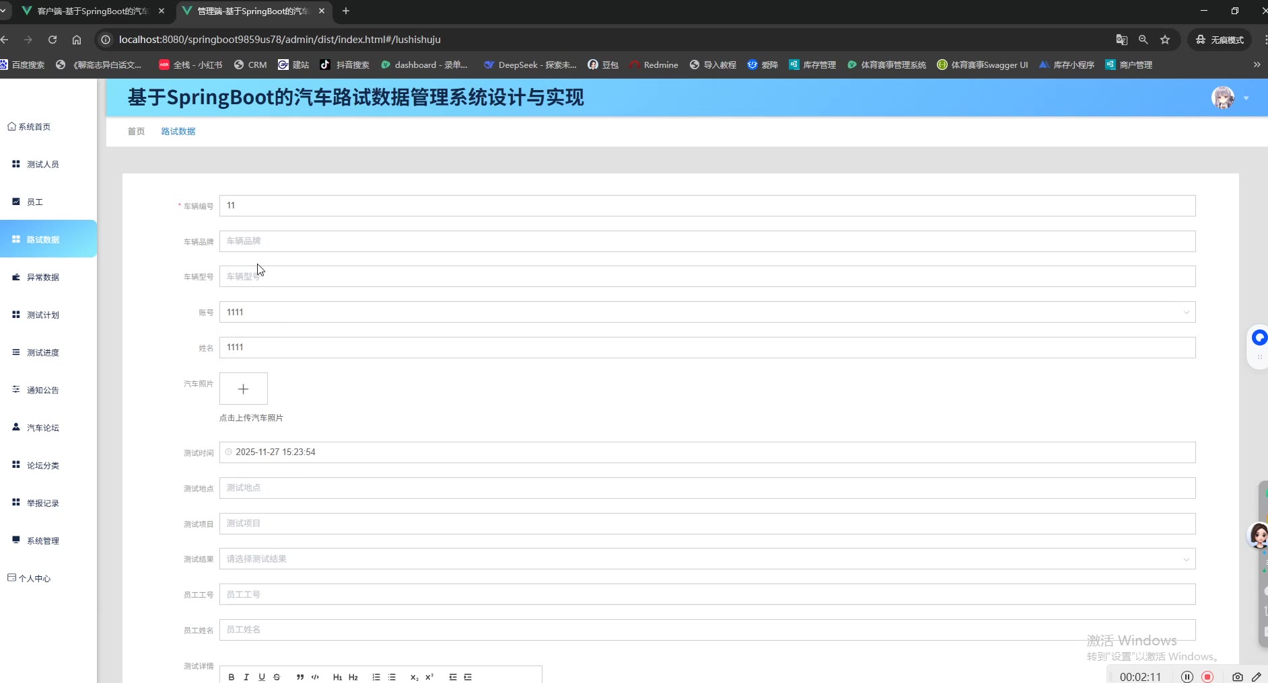The image size is (1268, 683).
Task: Reload the browser page
Action: 52,40
